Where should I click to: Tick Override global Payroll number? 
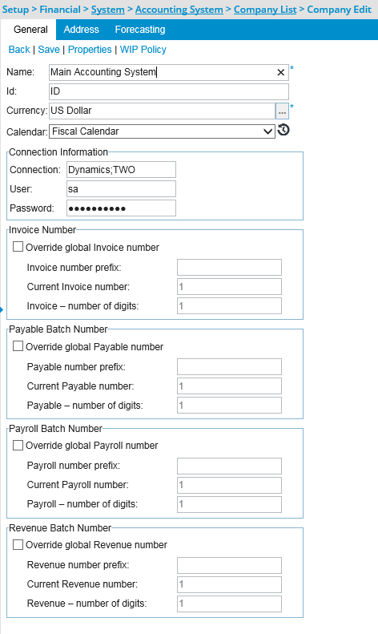18,445
